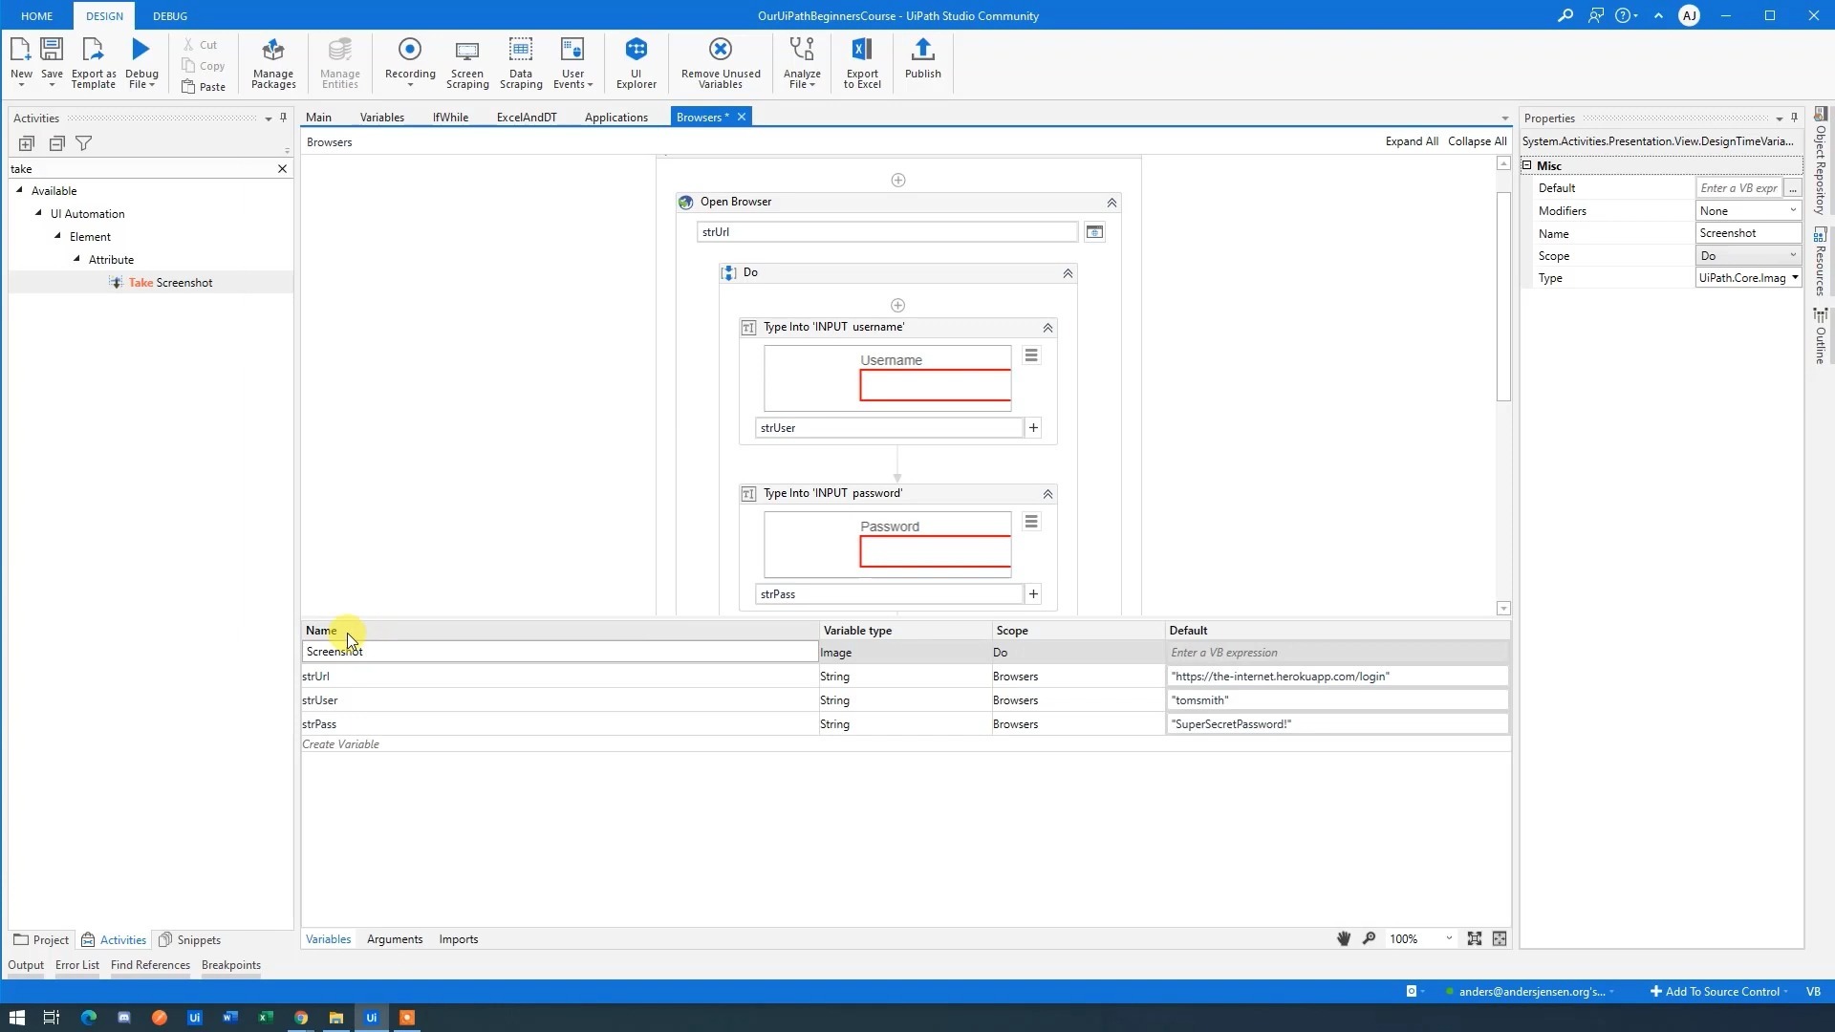The image size is (1835, 1032).
Task: Collapse Type Into INPUT password activity
Action: (x=1047, y=494)
